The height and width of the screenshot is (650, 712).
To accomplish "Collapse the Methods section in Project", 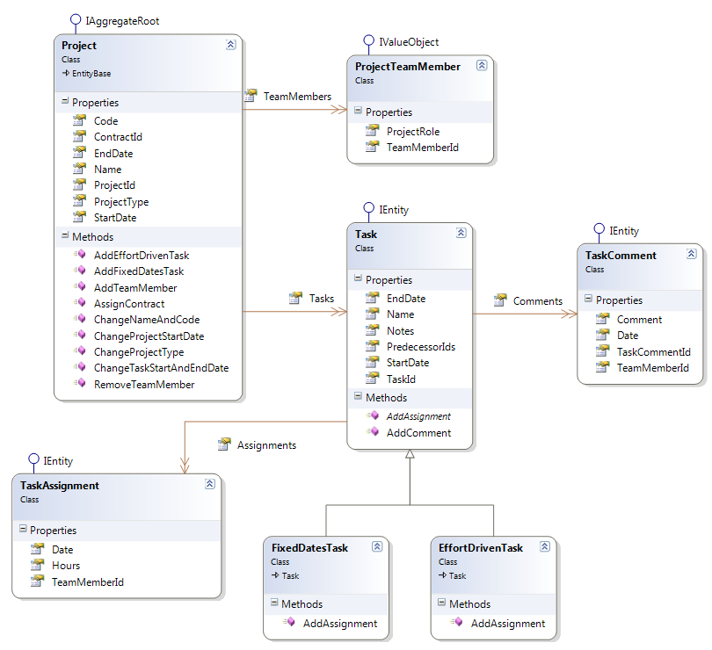I will (65, 236).
